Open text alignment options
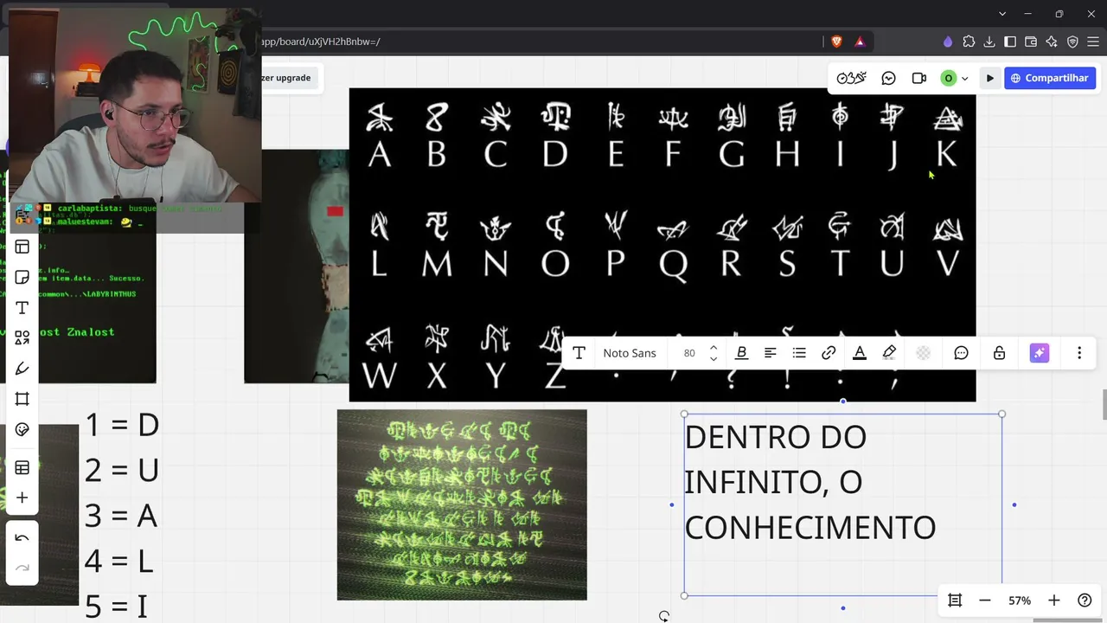The height and width of the screenshot is (623, 1107). coord(771,353)
